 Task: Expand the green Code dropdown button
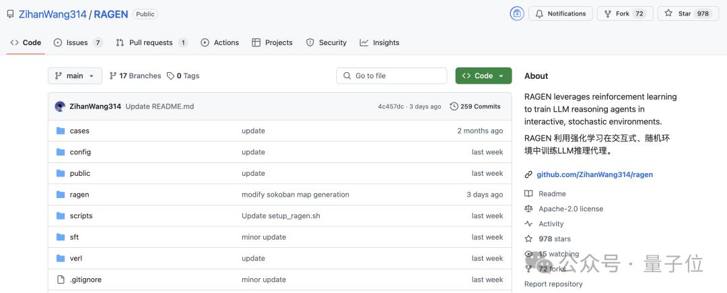(x=483, y=76)
